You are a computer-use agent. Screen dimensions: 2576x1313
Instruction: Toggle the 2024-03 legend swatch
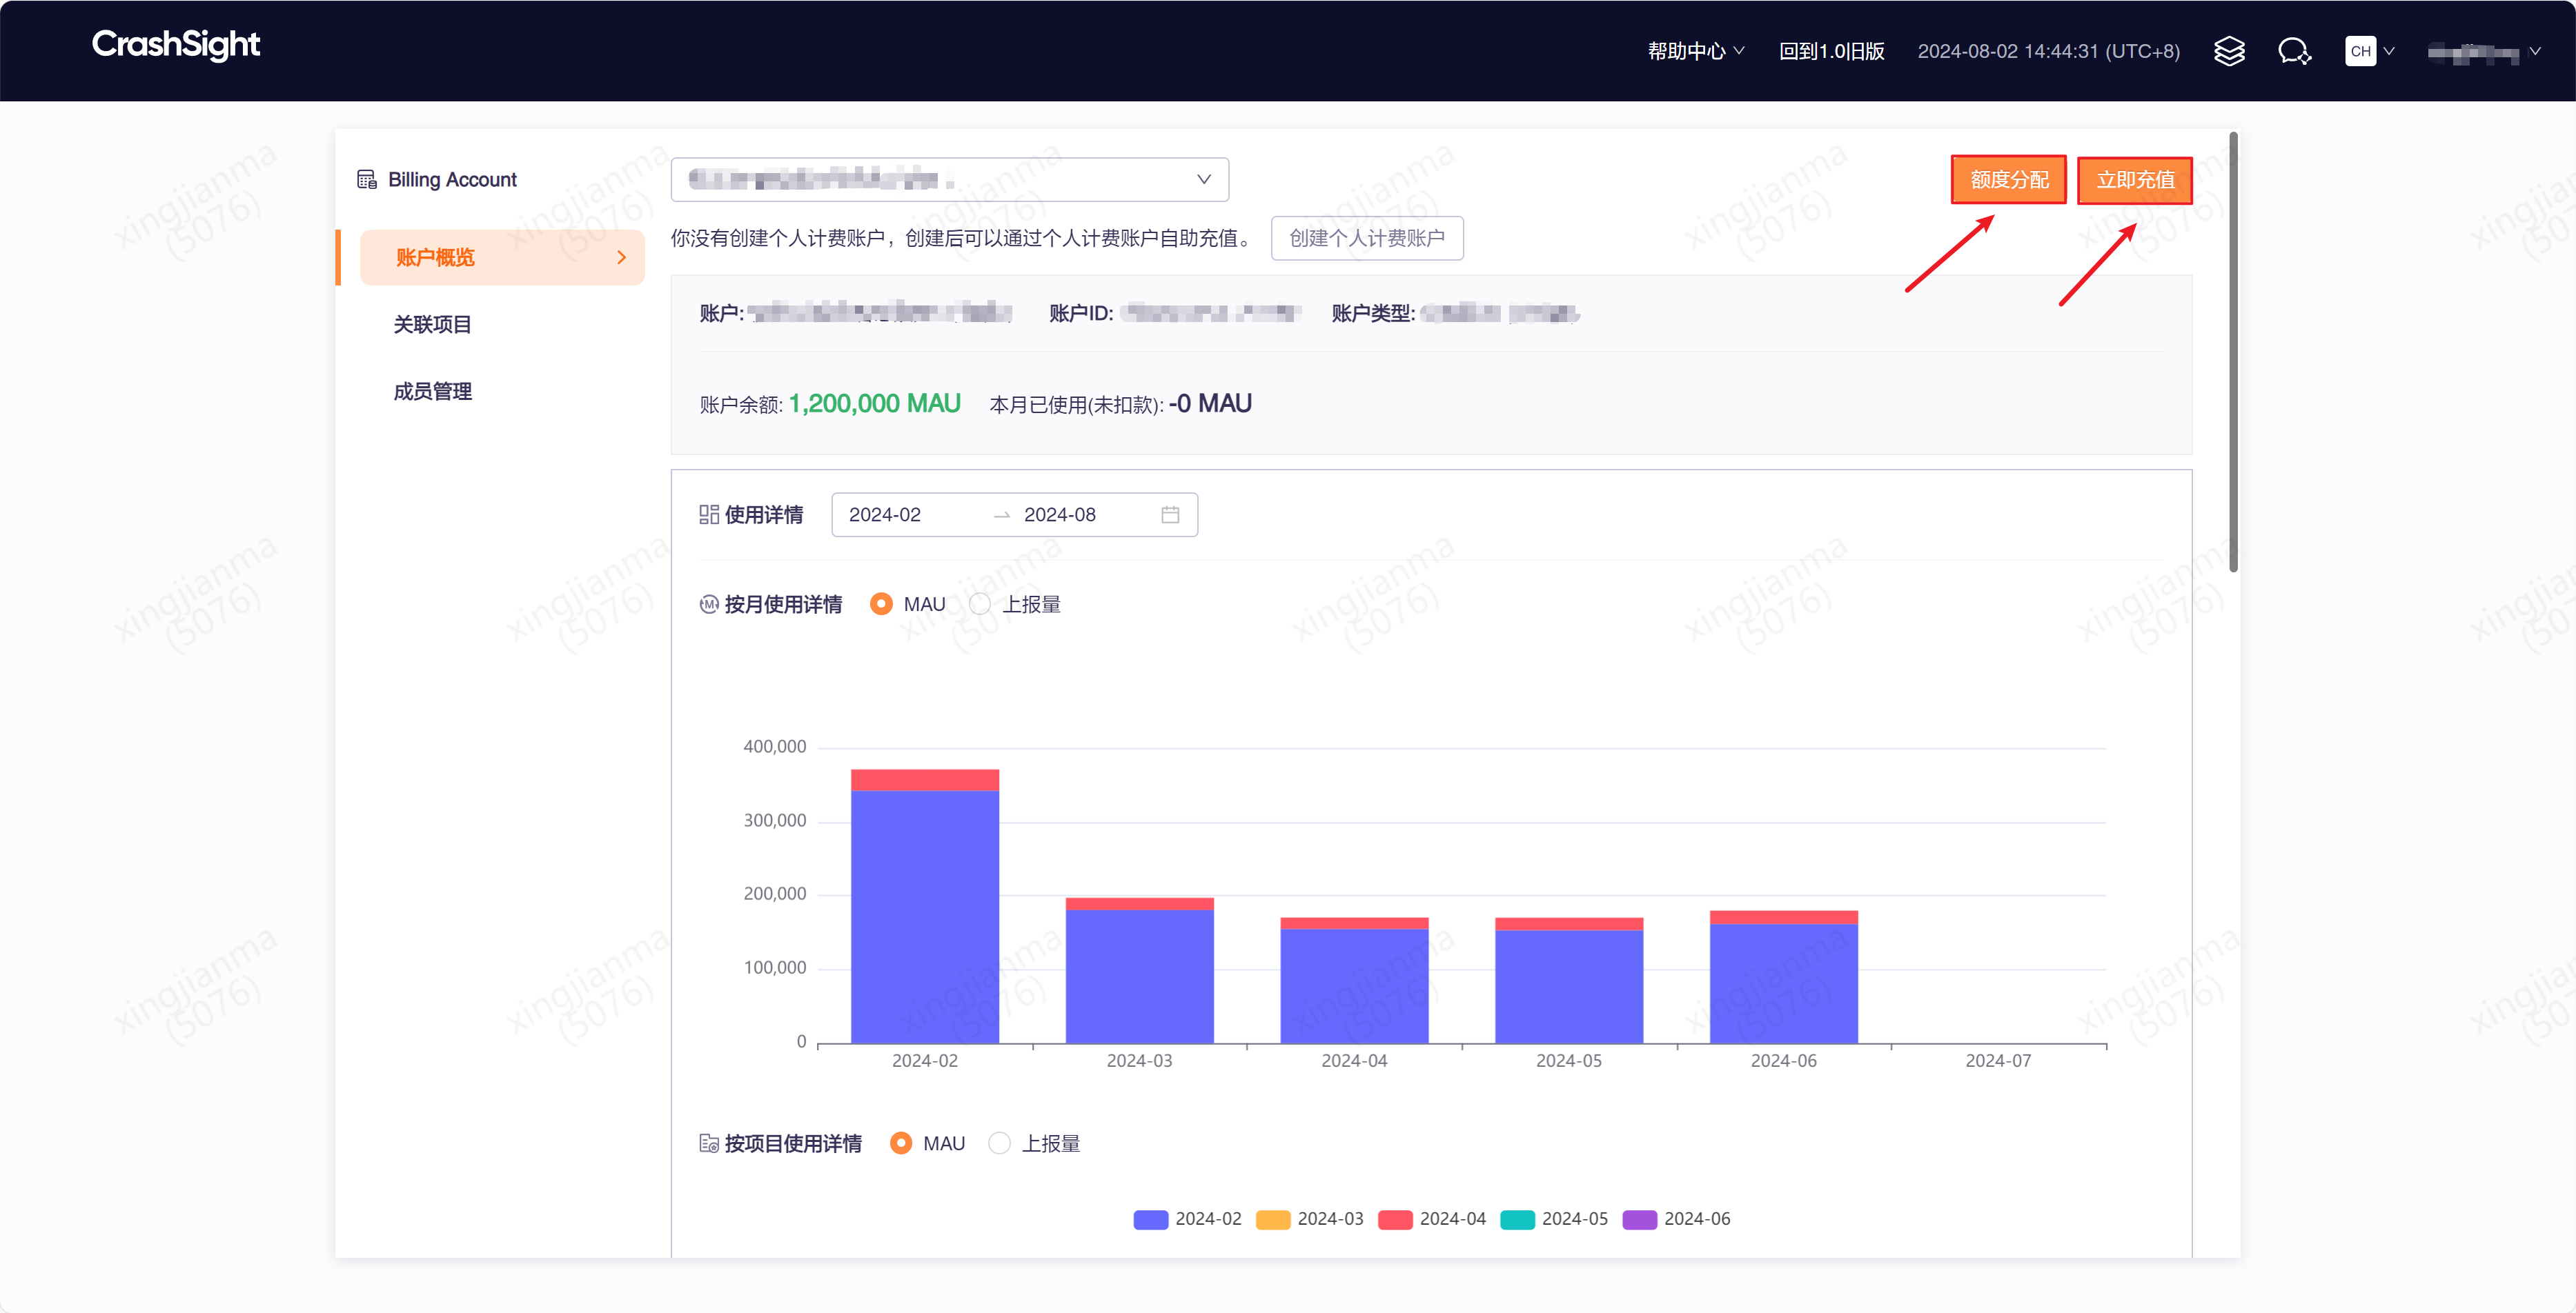click(x=1273, y=1219)
